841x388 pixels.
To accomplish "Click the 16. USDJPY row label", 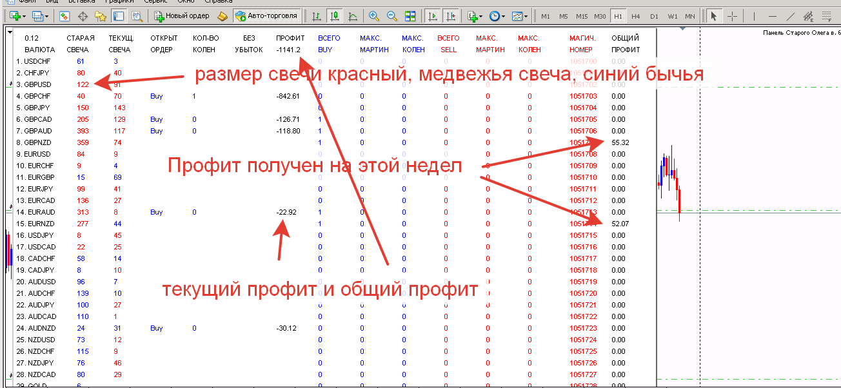I will pyautogui.click(x=35, y=235).
